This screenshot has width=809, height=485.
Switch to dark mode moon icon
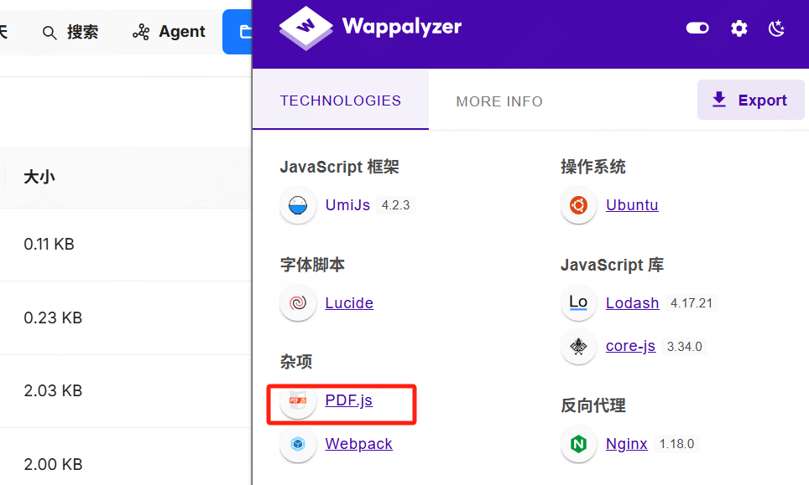point(776,28)
